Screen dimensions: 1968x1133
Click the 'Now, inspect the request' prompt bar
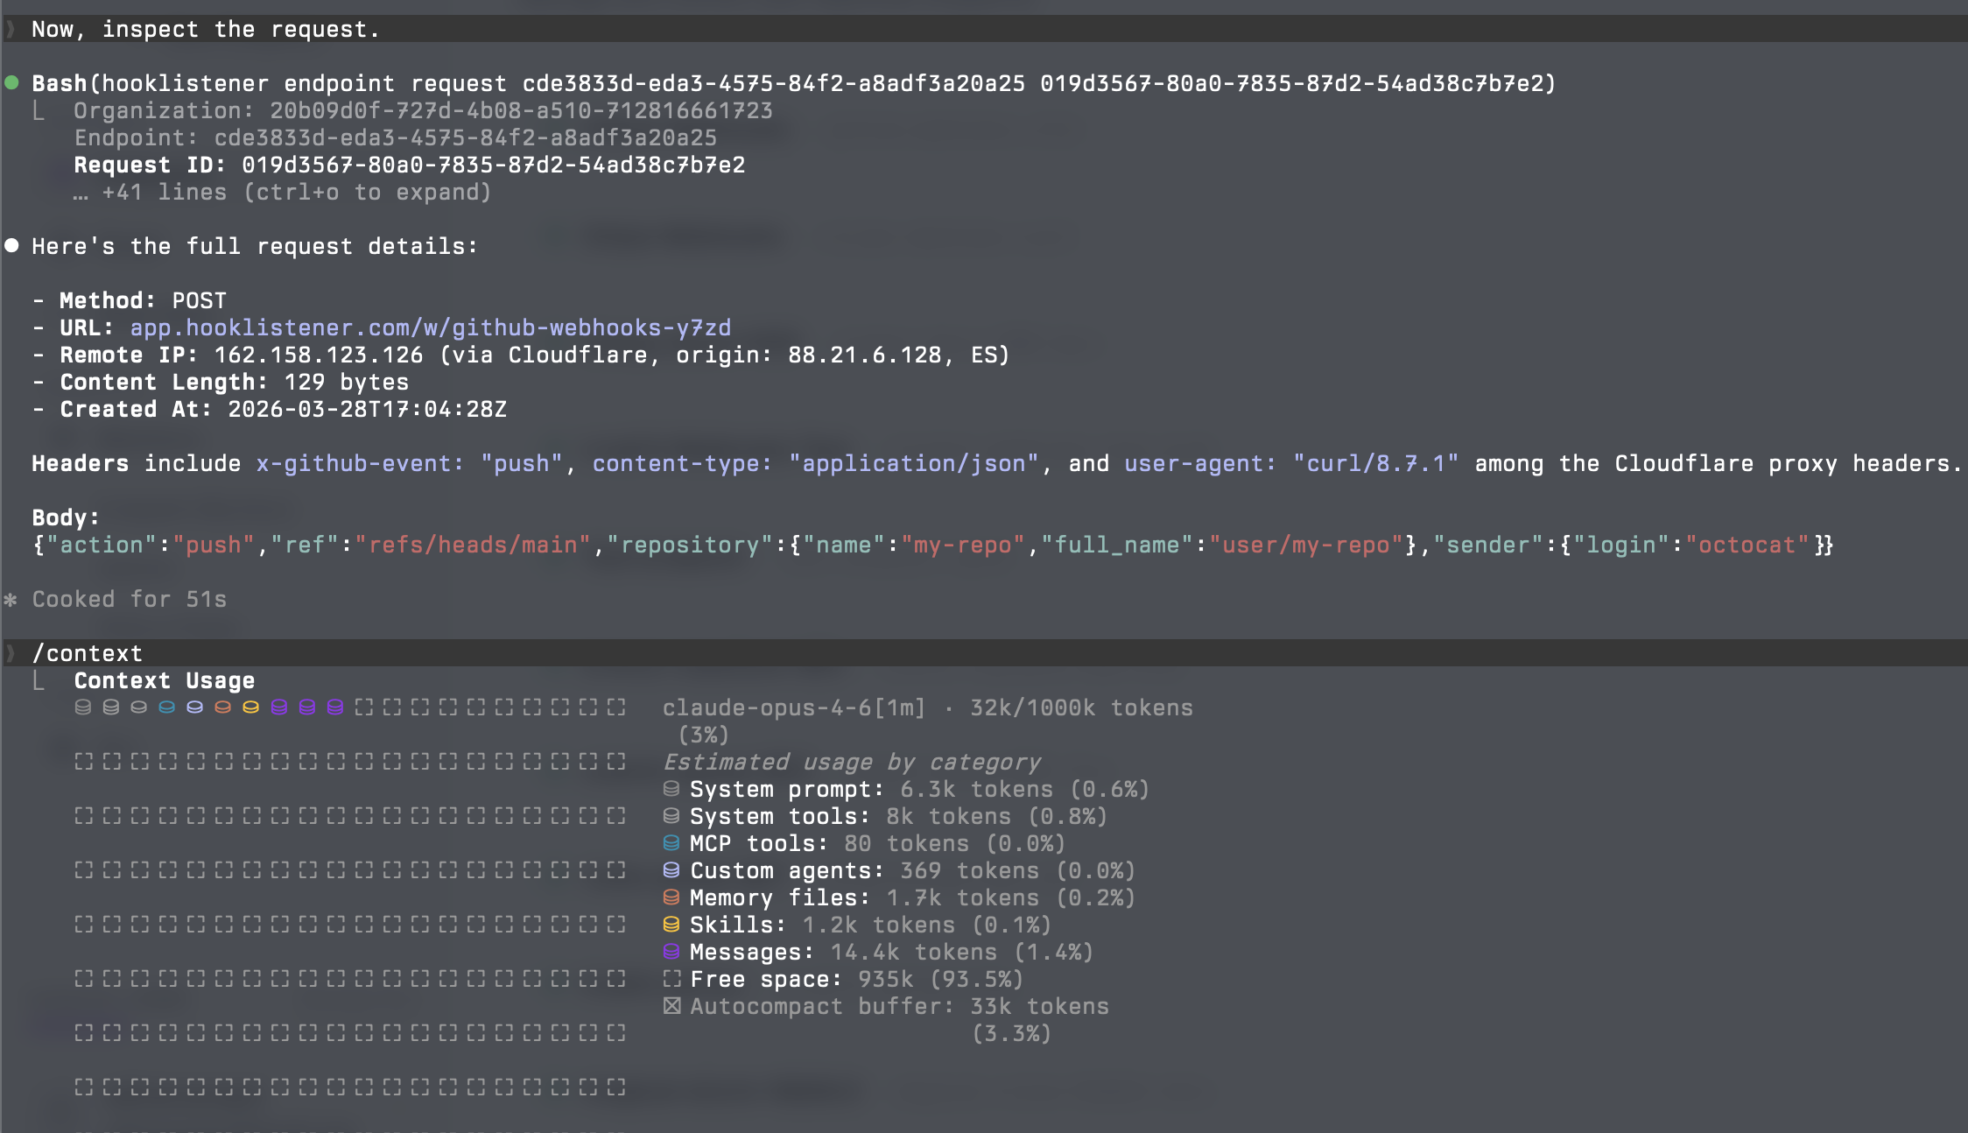click(x=205, y=29)
